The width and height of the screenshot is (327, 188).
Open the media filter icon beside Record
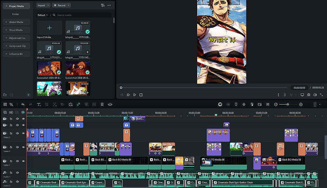pyautogui.click(x=103, y=5)
